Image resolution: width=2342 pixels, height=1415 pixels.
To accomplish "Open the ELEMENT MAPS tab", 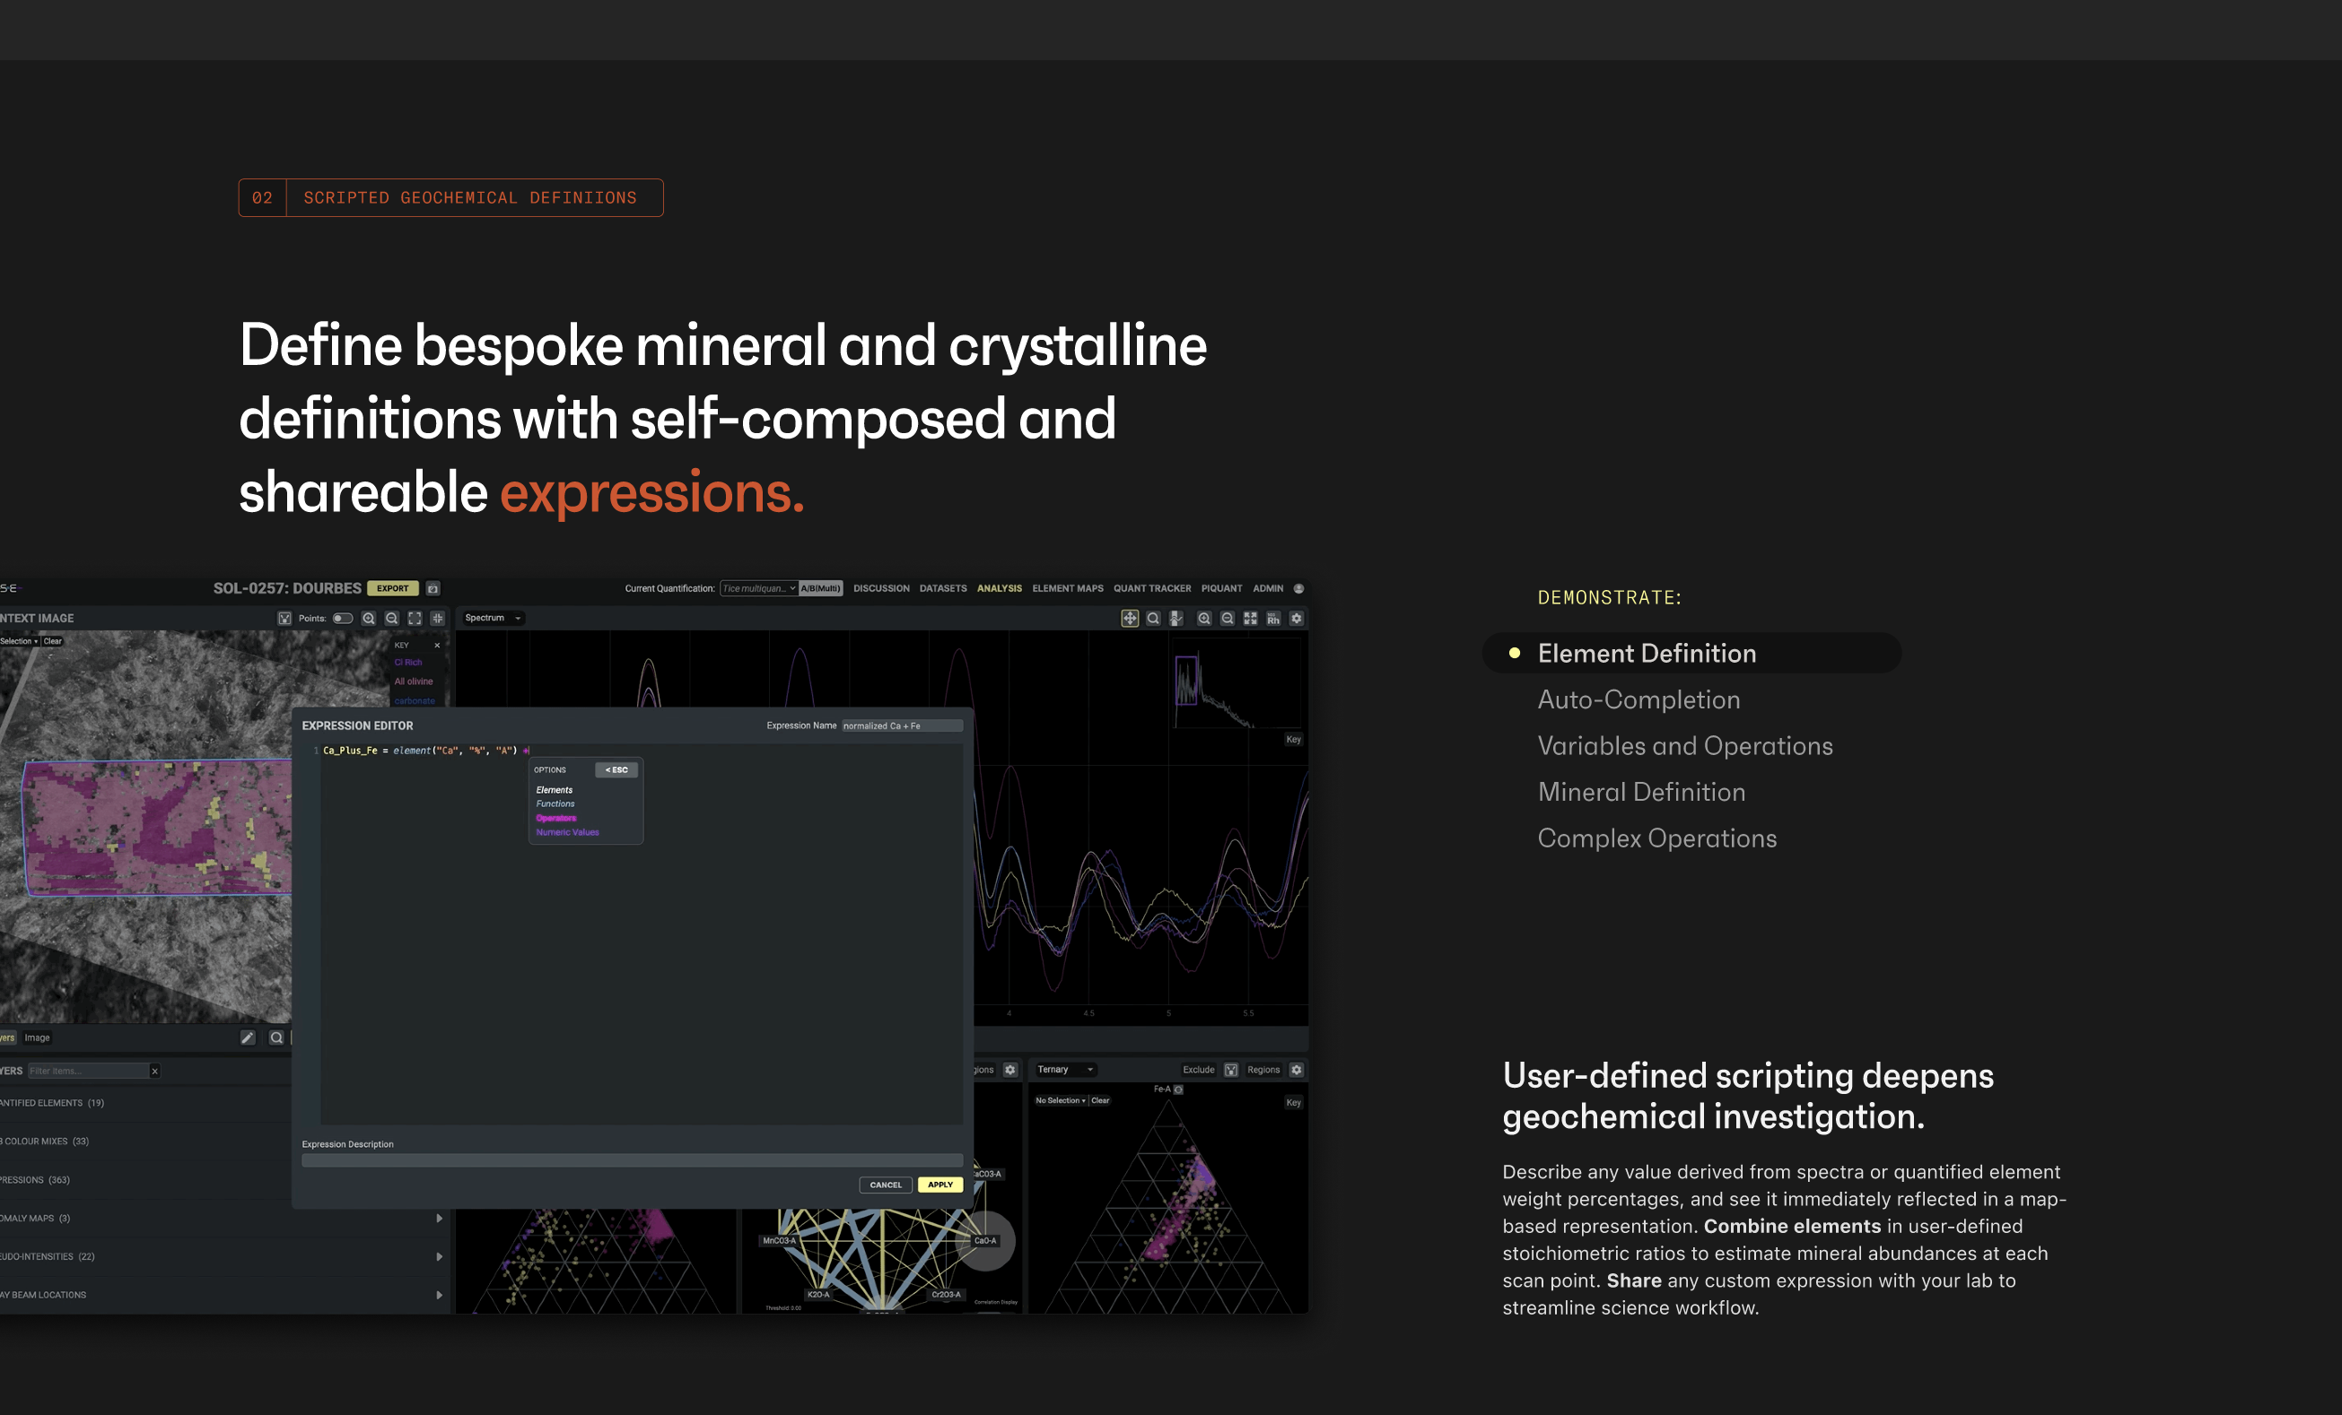I will tap(1069, 589).
